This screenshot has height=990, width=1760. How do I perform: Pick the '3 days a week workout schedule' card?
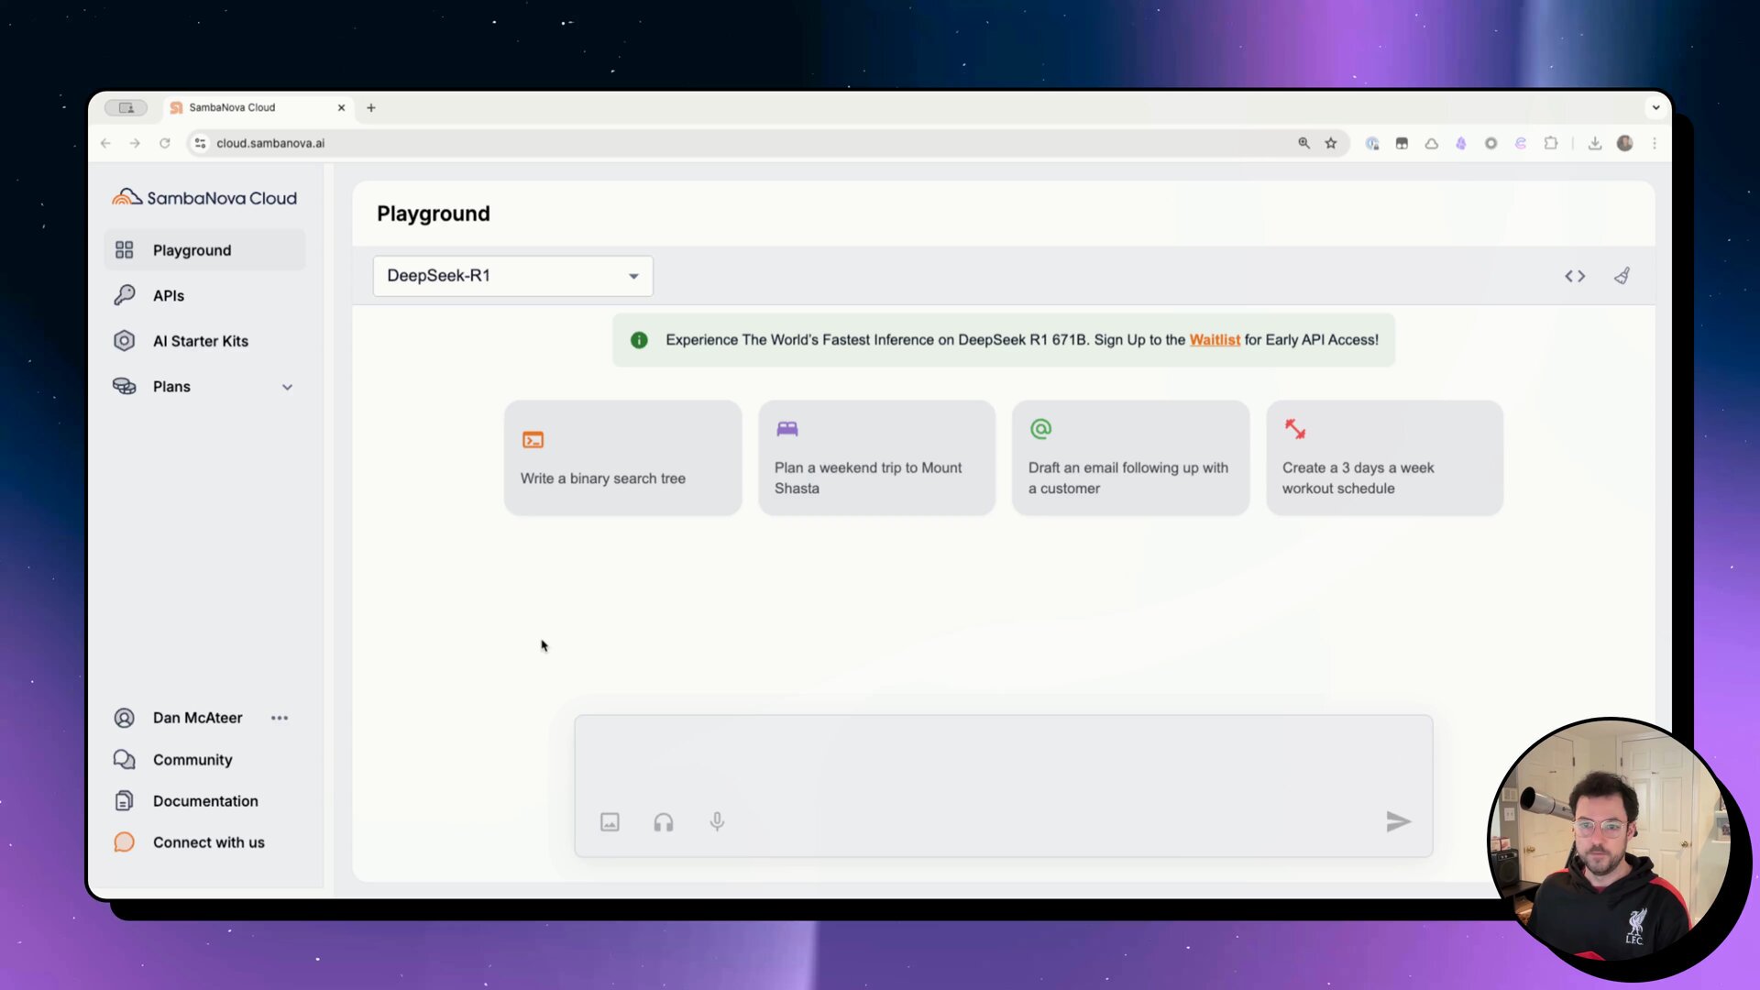coord(1384,457)
